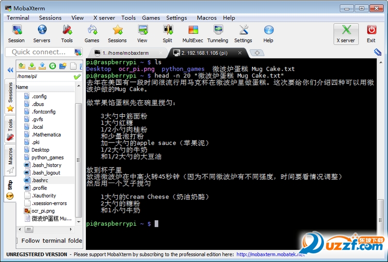Confirm the path with the green checkmark
The image size is (388, 262).
[x=78, y=77]
